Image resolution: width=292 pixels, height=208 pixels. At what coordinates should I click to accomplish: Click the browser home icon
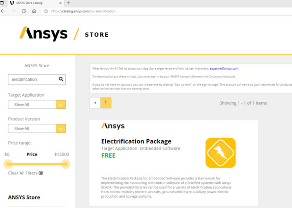(x=34, y=11)
